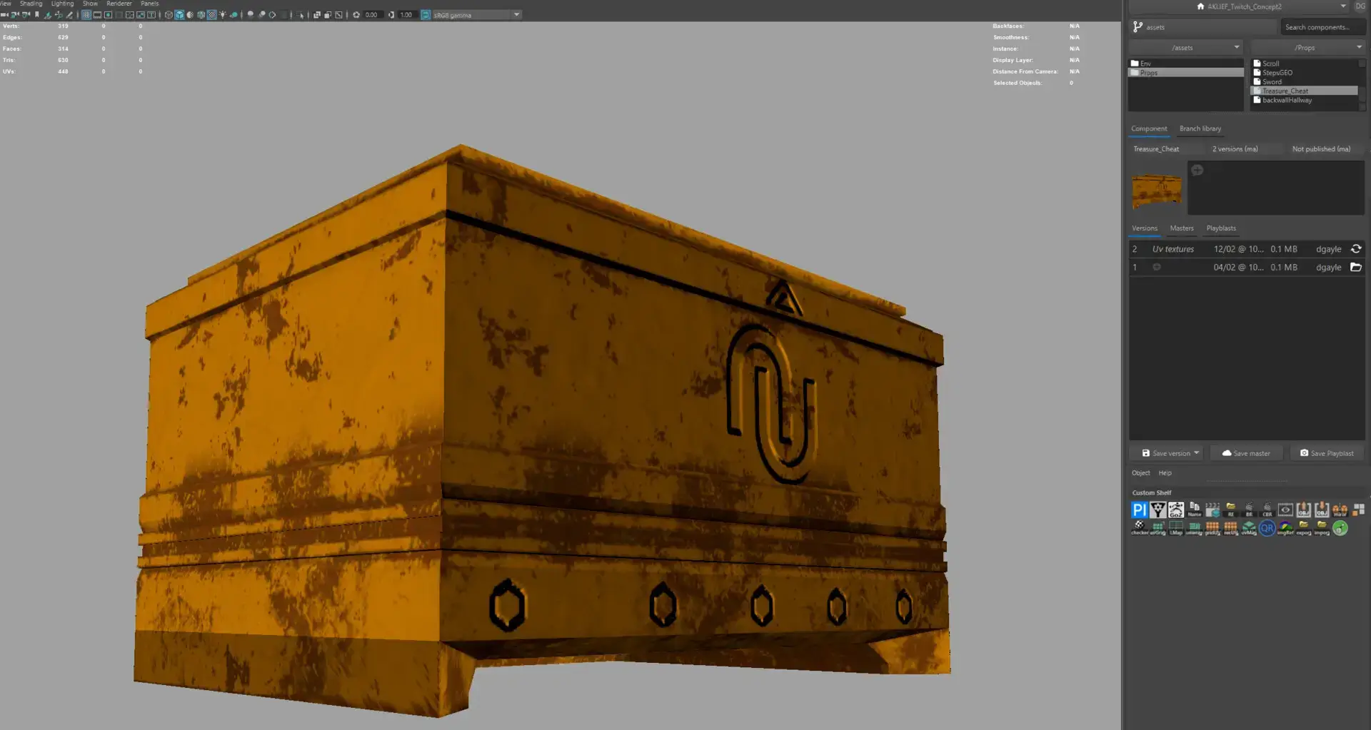This screenshot has height=730, width=1371.
Task: Click the Search components field
Action: click(x=1322, y=27)
